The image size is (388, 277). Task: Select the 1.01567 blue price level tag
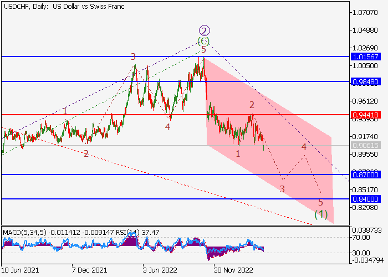point(365,57)
